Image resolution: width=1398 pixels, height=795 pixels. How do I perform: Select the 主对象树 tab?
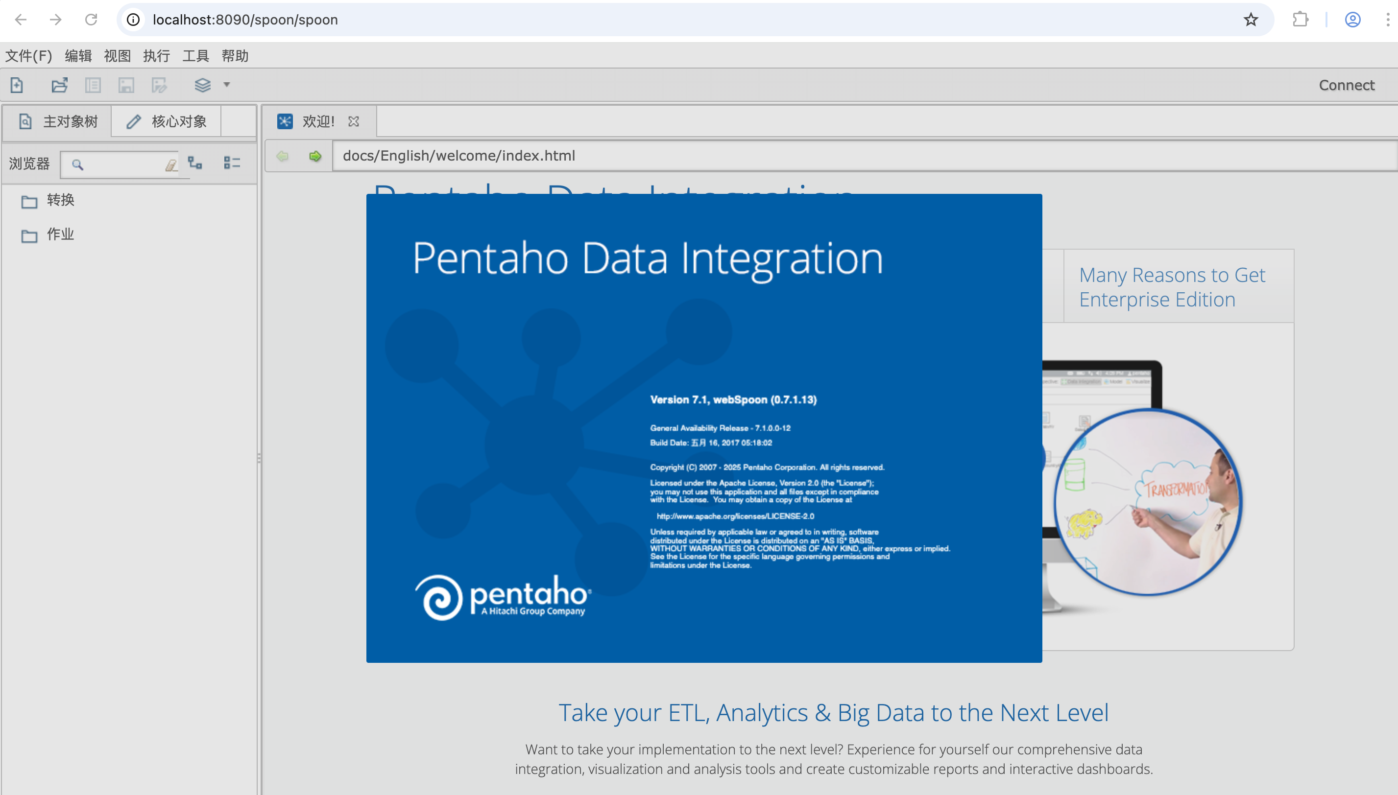[x=58, y=121]
